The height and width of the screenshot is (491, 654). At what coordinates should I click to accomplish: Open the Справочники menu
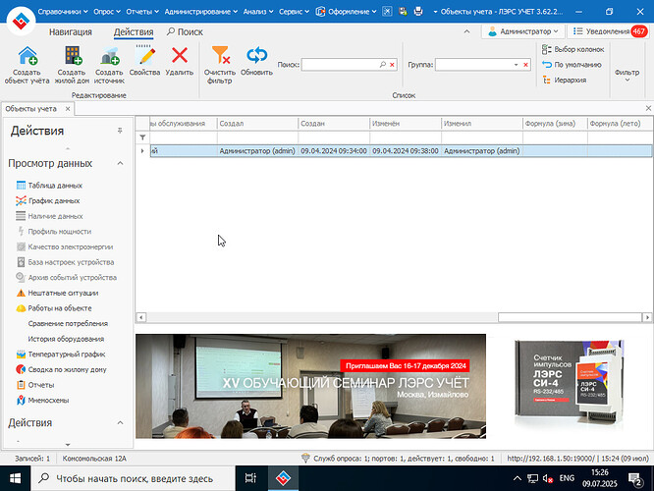point(63,12)
